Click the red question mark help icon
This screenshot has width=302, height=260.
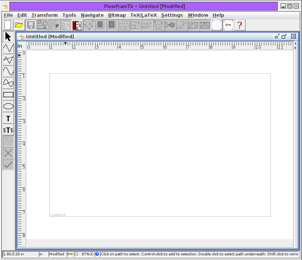click(240, 25)
